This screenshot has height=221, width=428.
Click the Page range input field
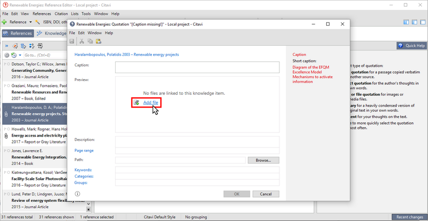coord(197,151)
